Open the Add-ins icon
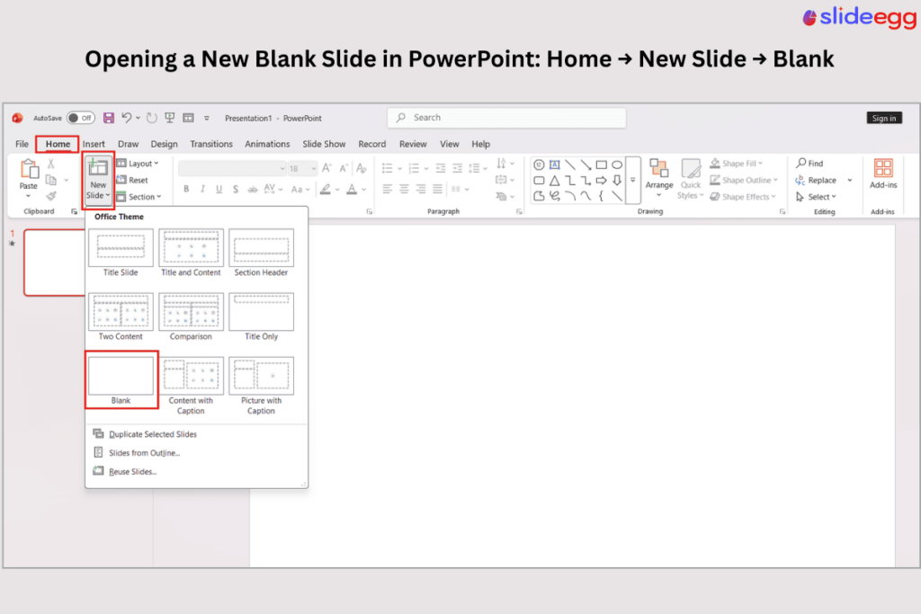Image resolution: width=921 pixels, height=614 pixels. [x=883, y=168]
